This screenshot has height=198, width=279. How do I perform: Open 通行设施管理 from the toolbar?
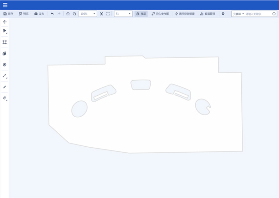pos(185,14)
